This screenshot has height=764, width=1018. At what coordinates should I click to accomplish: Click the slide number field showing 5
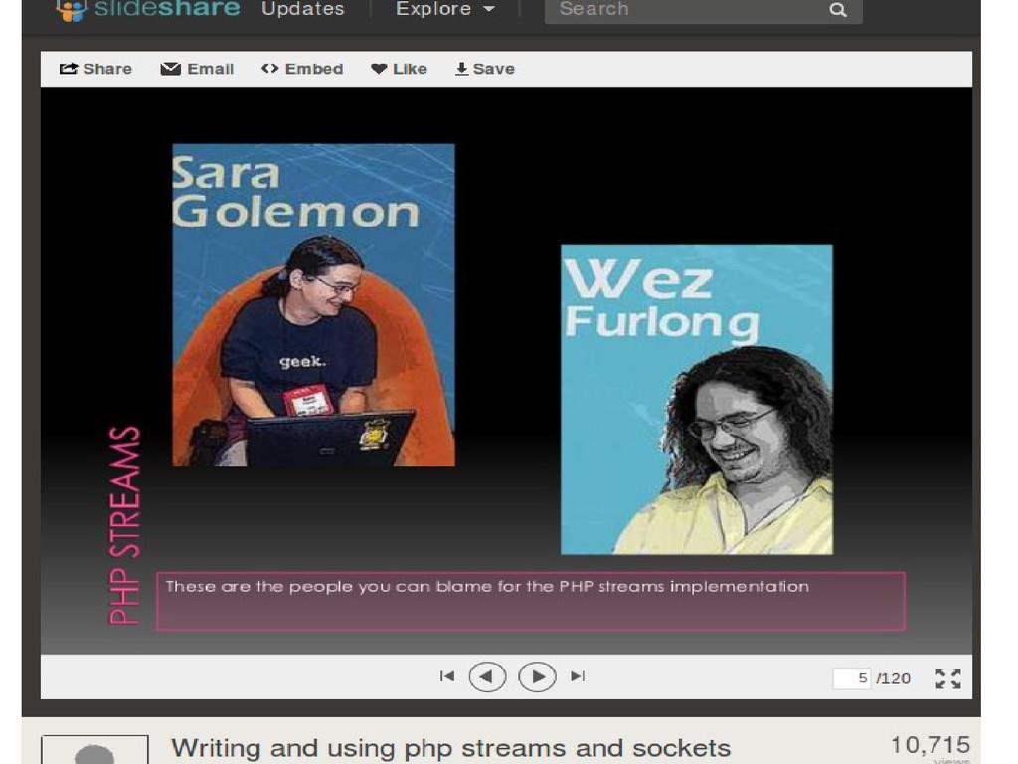point(851,678)
